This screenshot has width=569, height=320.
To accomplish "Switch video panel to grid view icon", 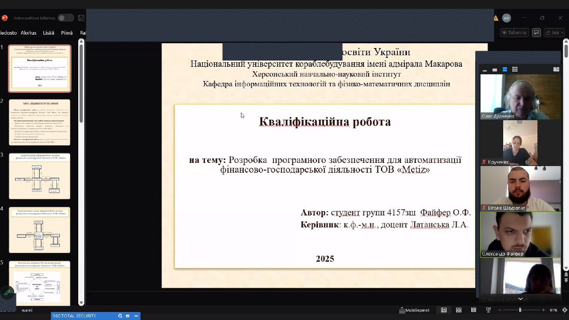I will (x=515, y=69).
